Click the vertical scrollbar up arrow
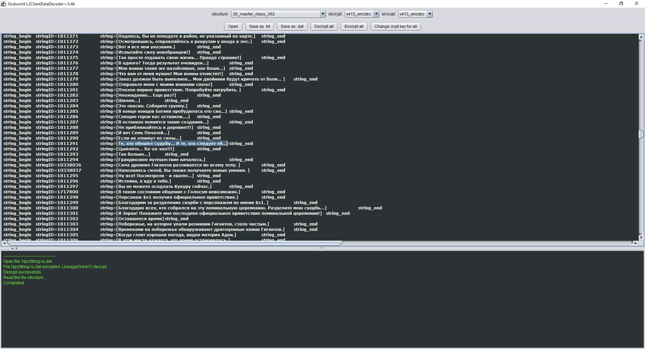This screenshot has width=645, height=349. coord(641,37)
